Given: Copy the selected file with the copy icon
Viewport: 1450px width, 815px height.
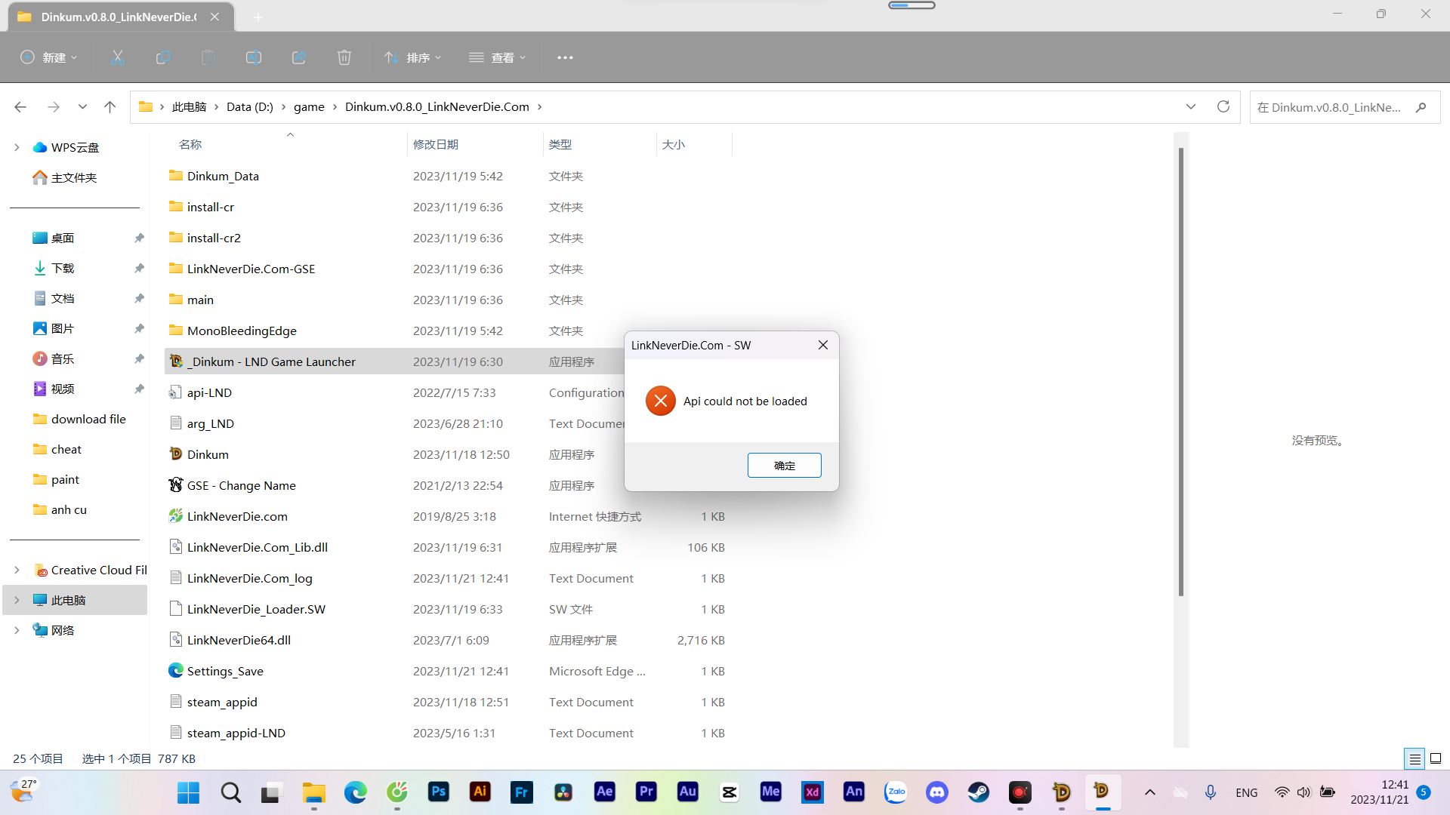Looking at the screenshot, I should [x=162, y=57].
